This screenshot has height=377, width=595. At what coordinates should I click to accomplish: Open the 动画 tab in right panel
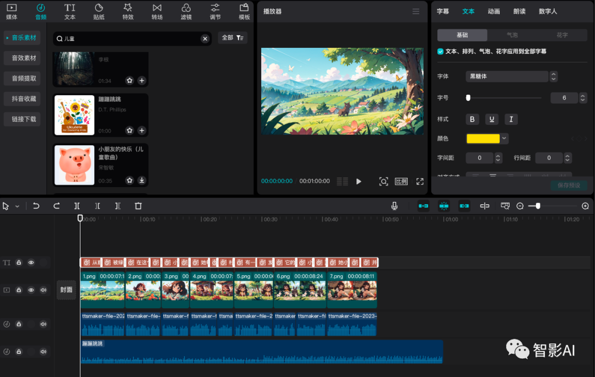(494, 10)
